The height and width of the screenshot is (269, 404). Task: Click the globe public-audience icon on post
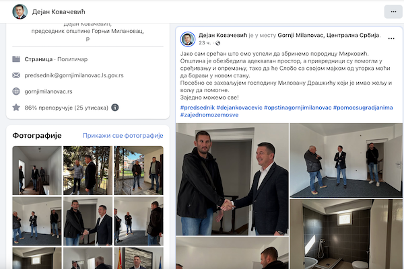tap(217, 43)
